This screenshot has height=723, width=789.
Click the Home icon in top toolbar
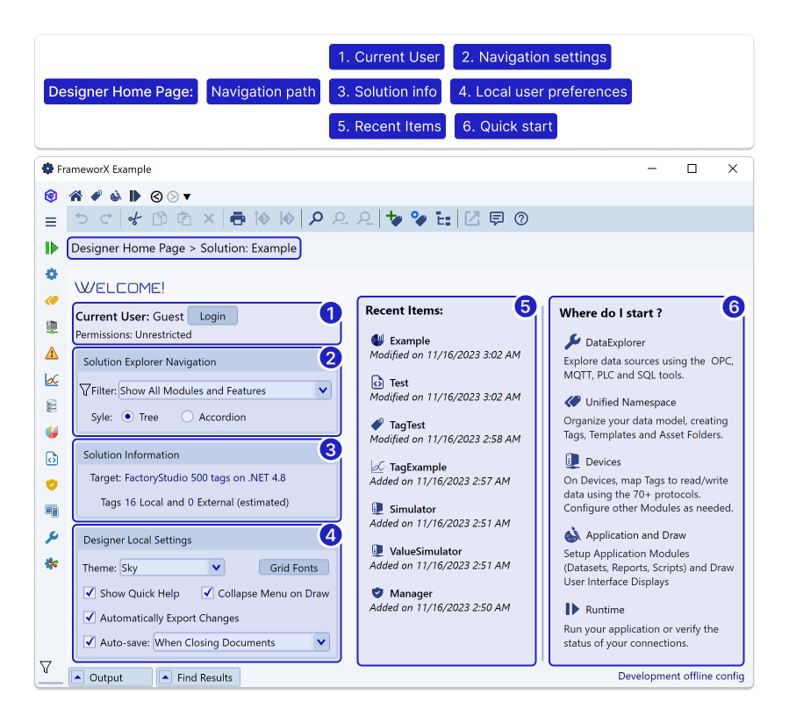coord(75,196)
